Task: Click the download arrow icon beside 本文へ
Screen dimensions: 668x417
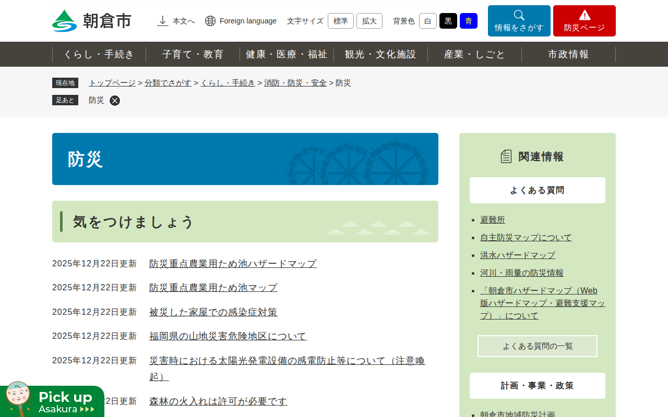Action: tap(163, 21)
